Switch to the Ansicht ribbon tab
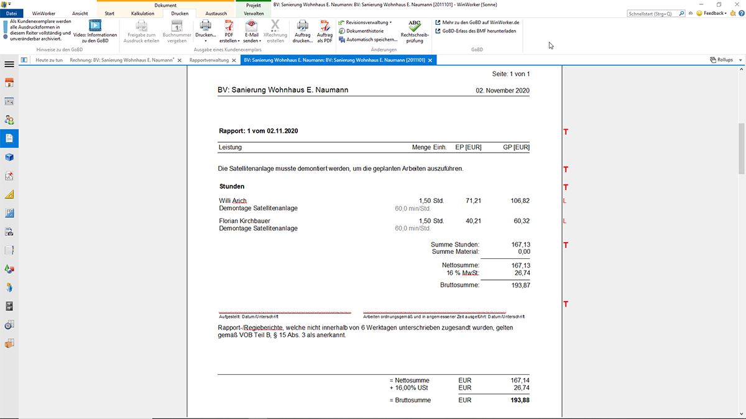The image size is (746, 419). point(80,13)
